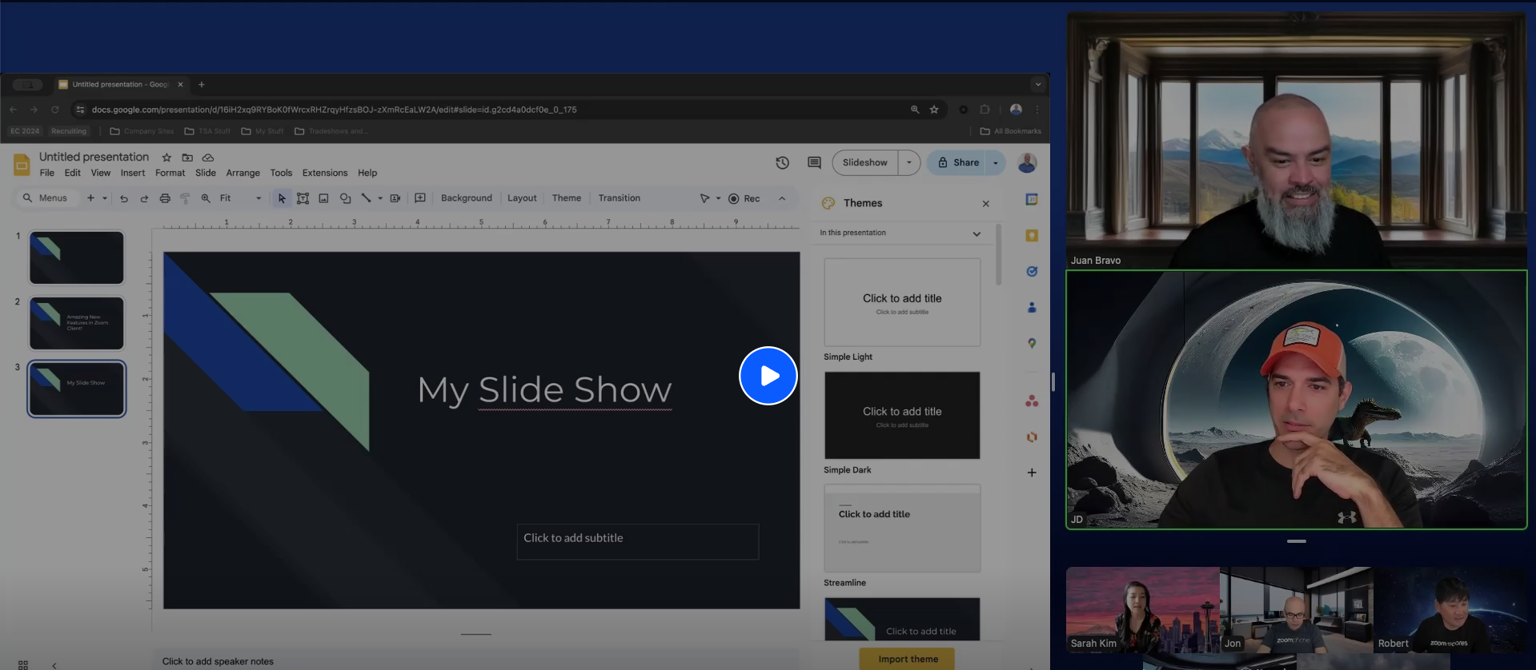Screen dimensions: 1536x670
Task: Open version history clock icon
Action: [x=783, y=162]
